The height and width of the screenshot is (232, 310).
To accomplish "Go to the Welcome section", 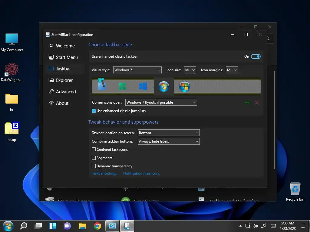I will [x=65, y=46].
